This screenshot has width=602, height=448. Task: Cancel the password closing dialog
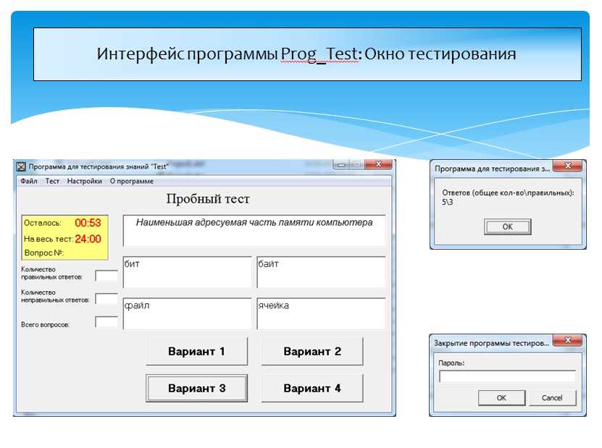click(x=552, y=398)
